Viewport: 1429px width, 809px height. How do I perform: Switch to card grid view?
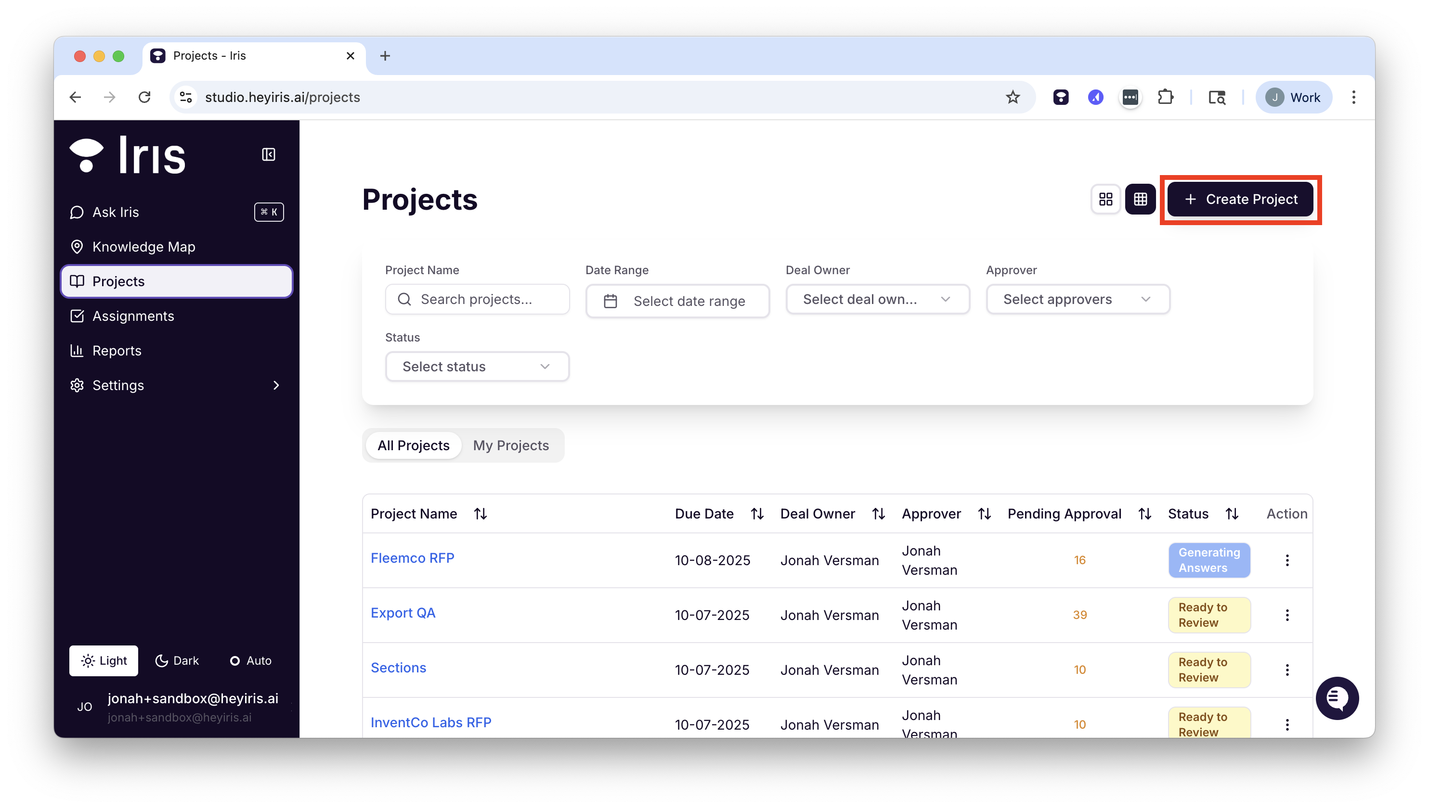tap(1105, 199)
